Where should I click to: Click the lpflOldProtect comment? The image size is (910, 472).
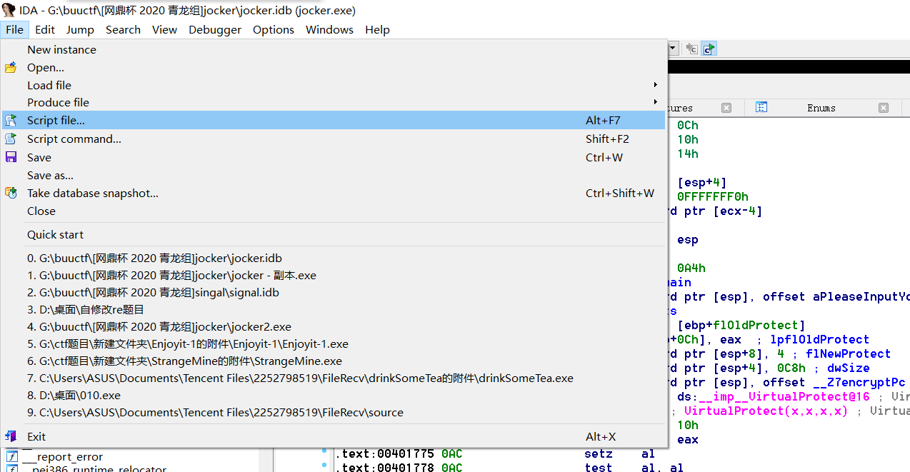tap(820, 339)
